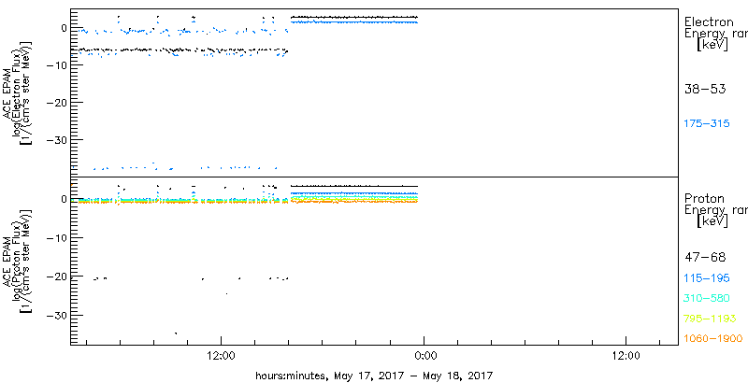This screenshot has height=383, width=748.
Task: Click the Electron legend heading
Action: 709,21
